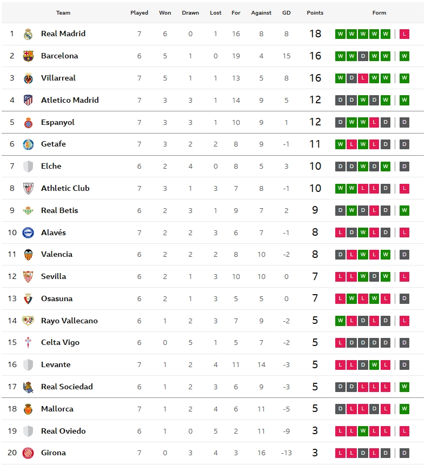Click Elche's placeholder shield icon
This screenshot has height=465, width=425.
[28, 167]
